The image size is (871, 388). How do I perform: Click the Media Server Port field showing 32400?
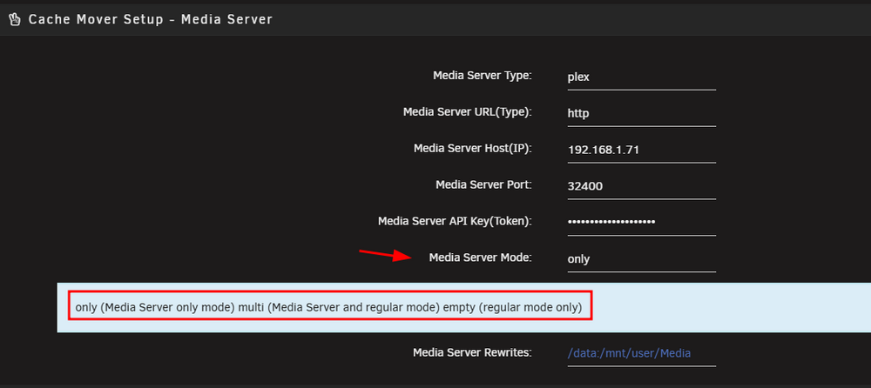642,186
